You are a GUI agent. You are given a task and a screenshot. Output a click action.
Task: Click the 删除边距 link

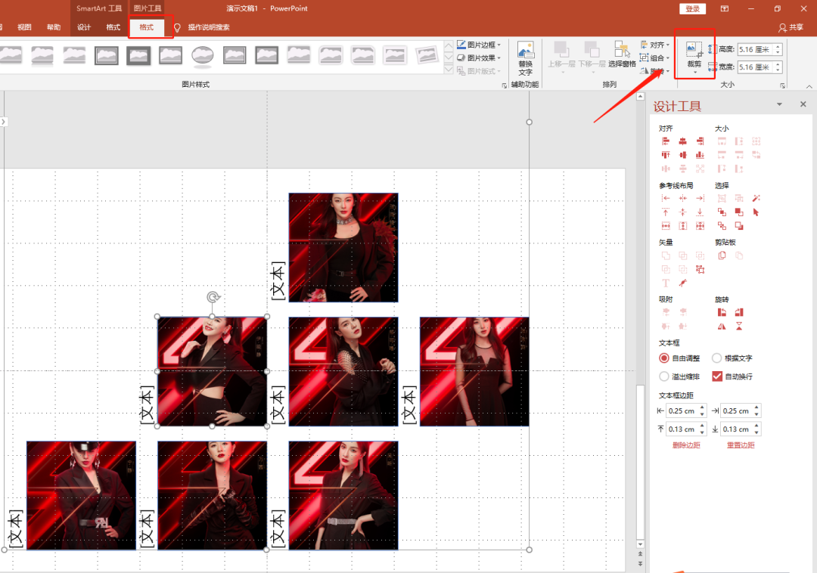[x=686, y=445]
